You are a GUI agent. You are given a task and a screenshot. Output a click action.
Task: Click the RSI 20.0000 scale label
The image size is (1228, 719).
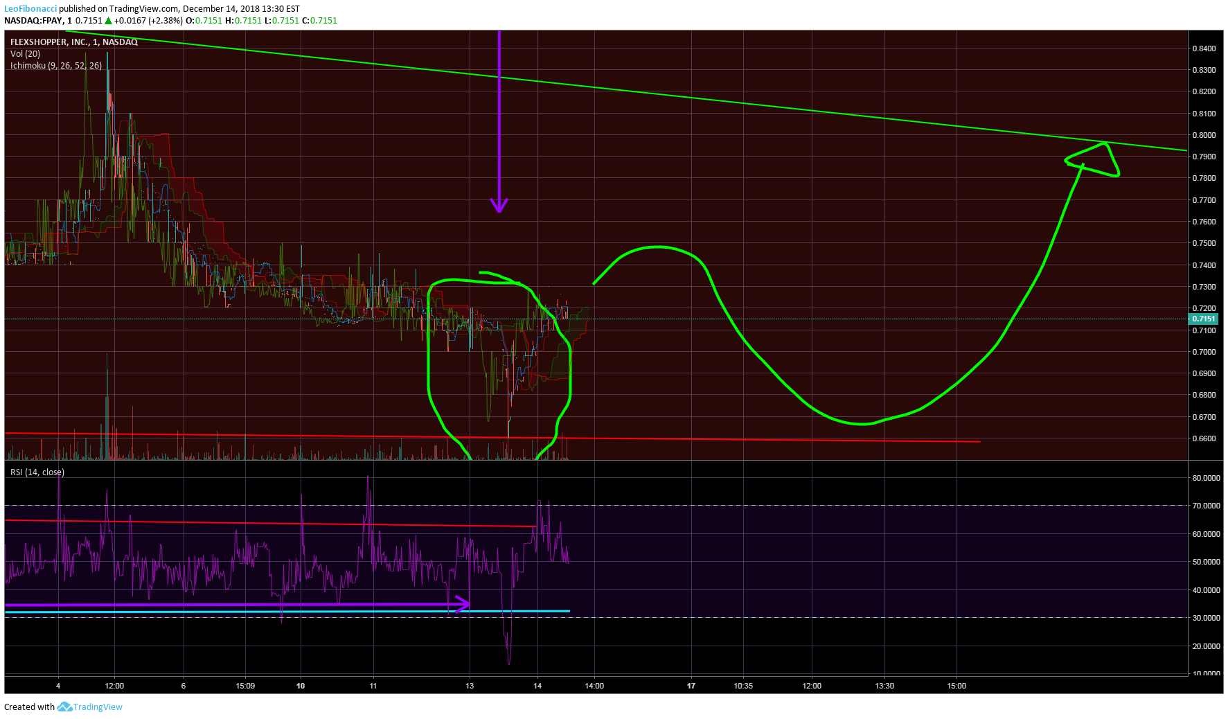coord(1206,646)
